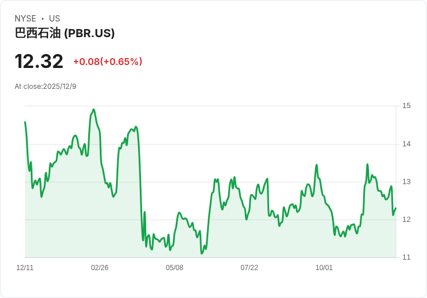Click the At close:2025/12/9 timestamp
The height and width of the screenshot is (298, 427).
tap(45, 87)
